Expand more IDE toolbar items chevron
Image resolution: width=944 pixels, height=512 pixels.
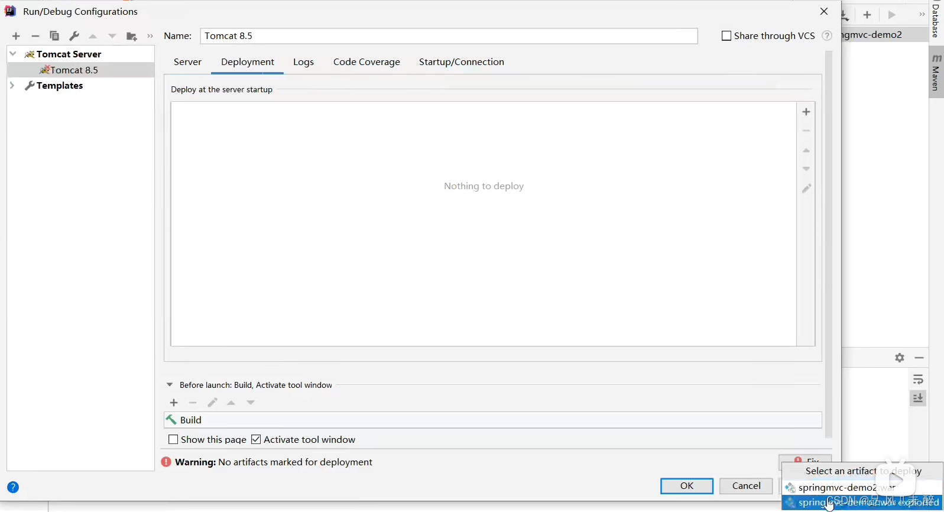pyautogui.click(x=922, y=15)
